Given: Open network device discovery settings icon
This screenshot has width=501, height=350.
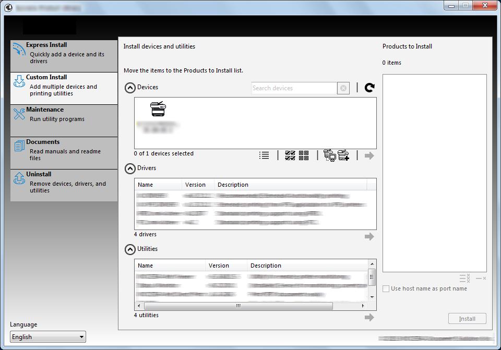Looking at the screenshot, I should point(329,155).
